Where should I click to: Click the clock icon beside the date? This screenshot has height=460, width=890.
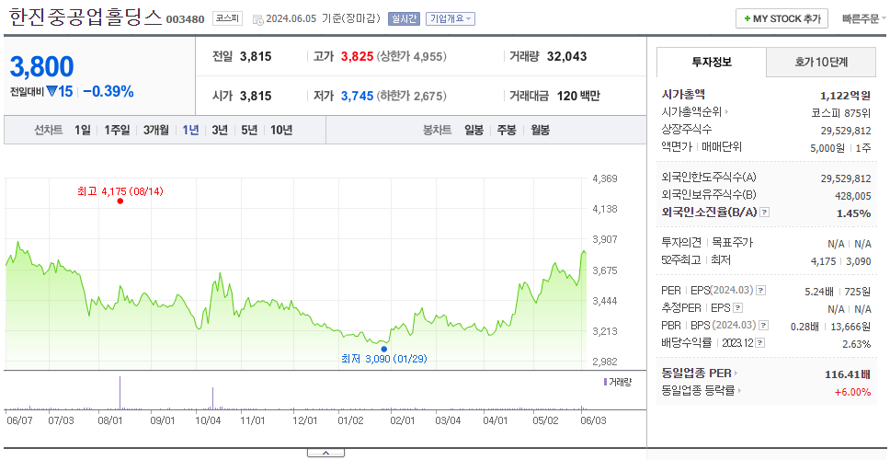[257, 20]
